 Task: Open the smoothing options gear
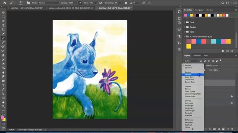126,3
